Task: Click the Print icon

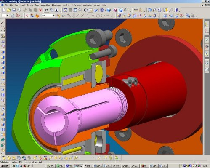Action: tap(19, 10)
